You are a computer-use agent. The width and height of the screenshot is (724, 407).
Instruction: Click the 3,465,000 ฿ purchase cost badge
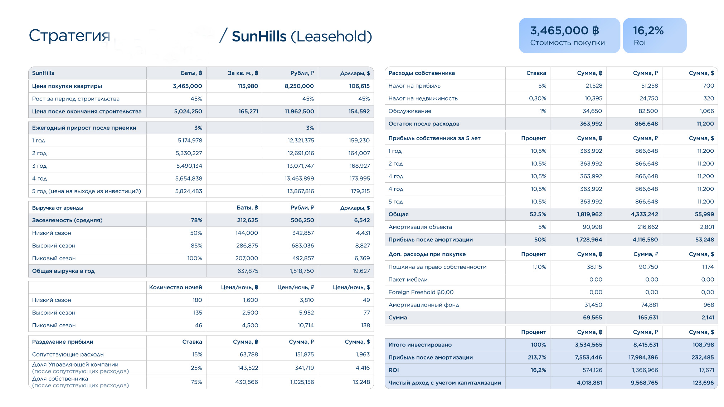569,36
